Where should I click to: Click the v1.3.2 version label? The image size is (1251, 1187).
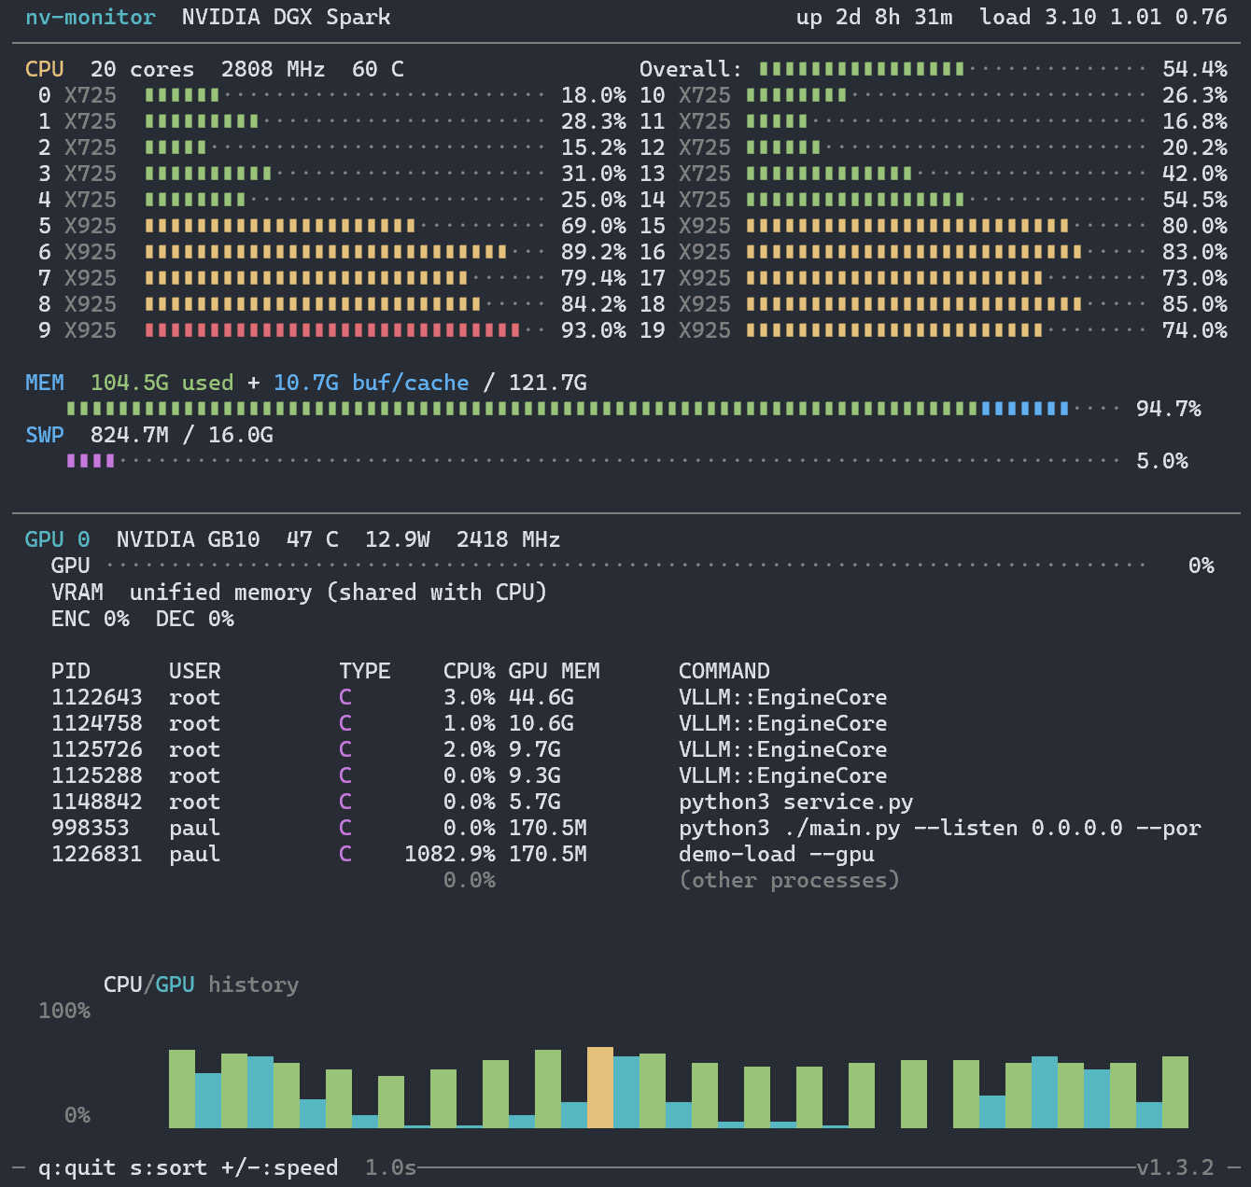[x=1174, y=1167]
